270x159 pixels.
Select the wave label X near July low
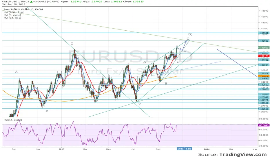pos(139,104)
